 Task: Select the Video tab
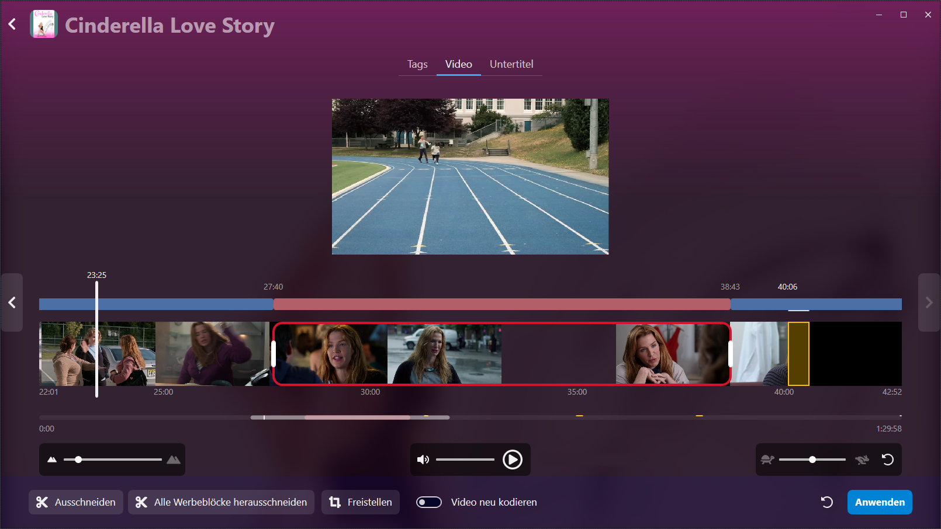pos(459,64)
